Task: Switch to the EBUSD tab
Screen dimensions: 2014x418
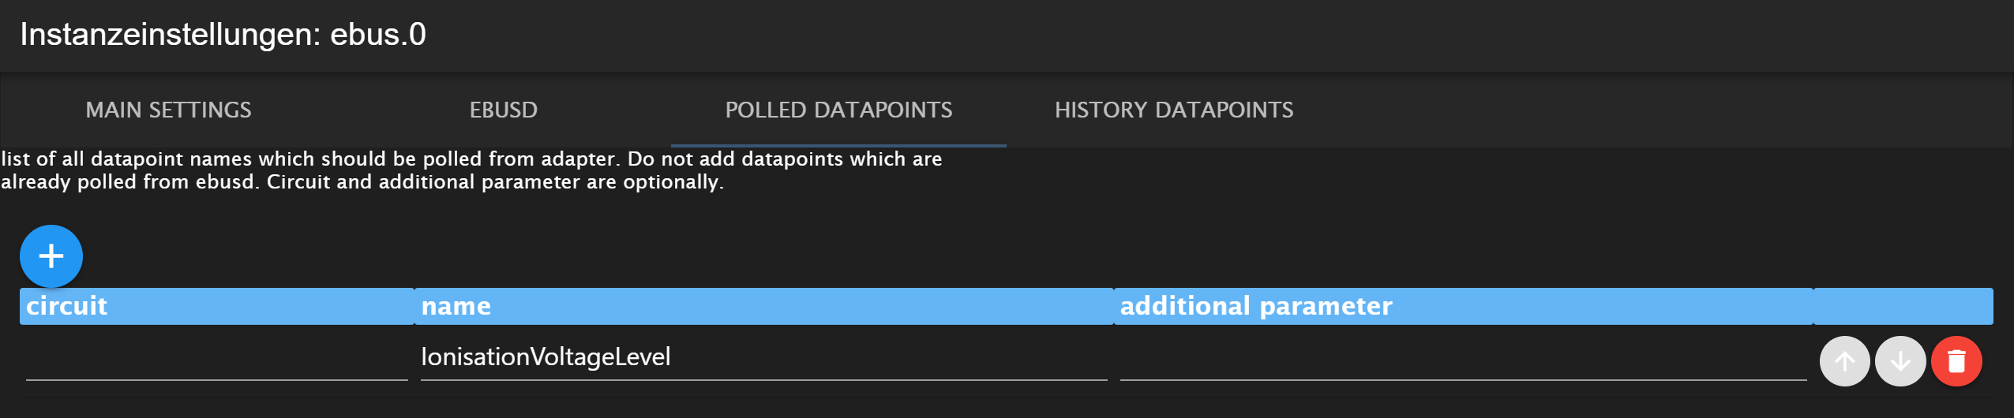Action: [503, 110]
